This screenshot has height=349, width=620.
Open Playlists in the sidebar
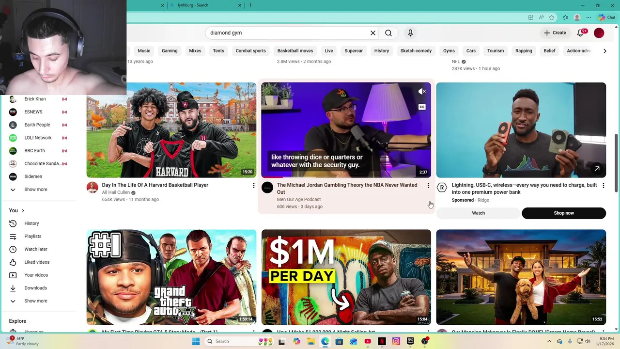click(x=39, y=237)
